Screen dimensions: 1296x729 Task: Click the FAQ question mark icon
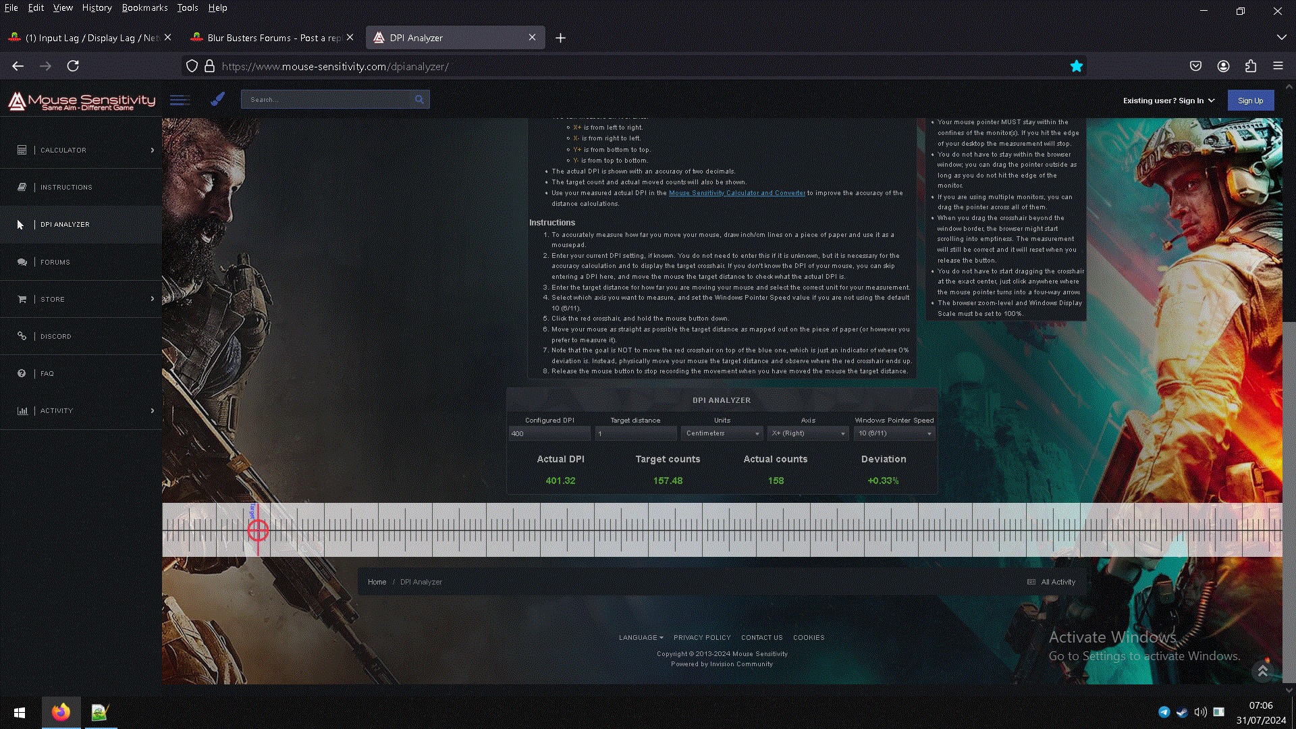pos(22,373)
